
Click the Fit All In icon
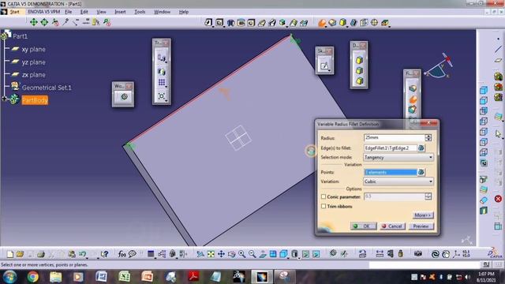pyautogui.click(x=211, y=254)
